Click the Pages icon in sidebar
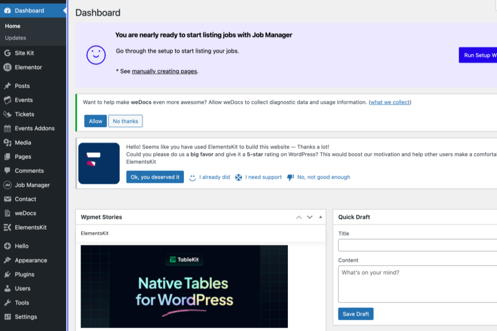The height and width of the screenshot is (331, 497). click(7, 157)
